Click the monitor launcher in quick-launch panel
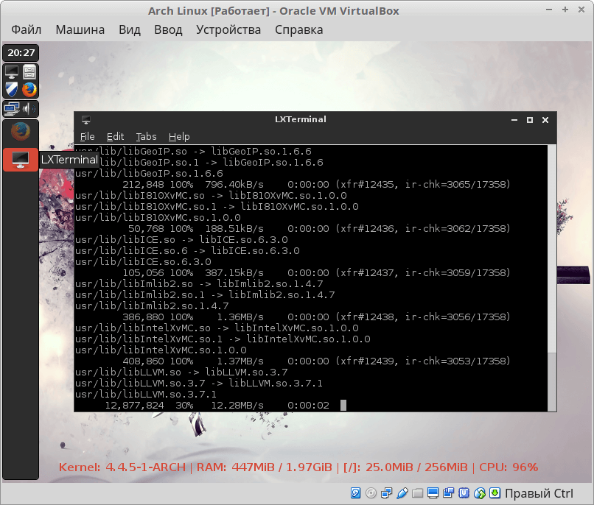The width and height of the screenshot is (594, 505). (12, 72)
